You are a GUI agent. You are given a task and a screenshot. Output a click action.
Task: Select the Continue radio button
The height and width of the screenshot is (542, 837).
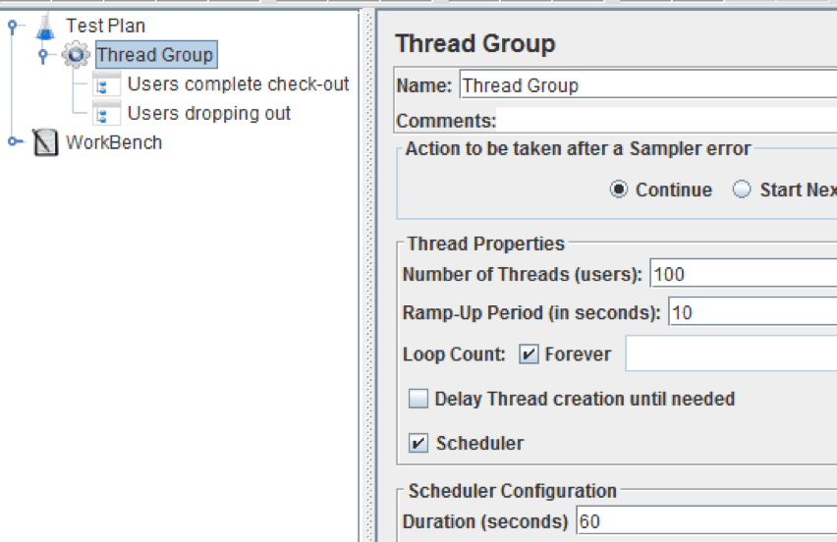pos(618,190)
